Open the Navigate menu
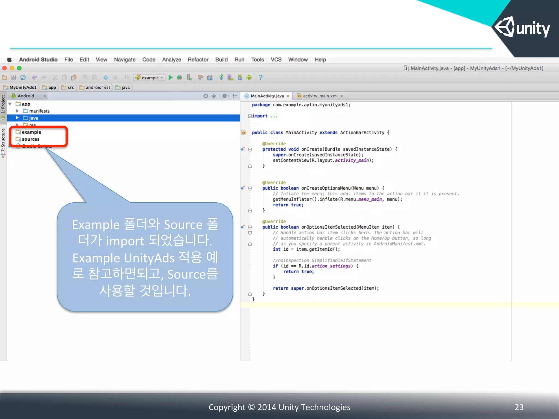Screen dimensions: 559x419 click(125, 59)
